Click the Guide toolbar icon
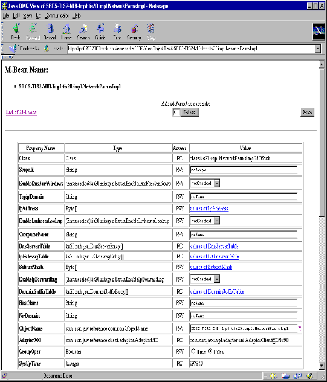 (x=100, y=31)
